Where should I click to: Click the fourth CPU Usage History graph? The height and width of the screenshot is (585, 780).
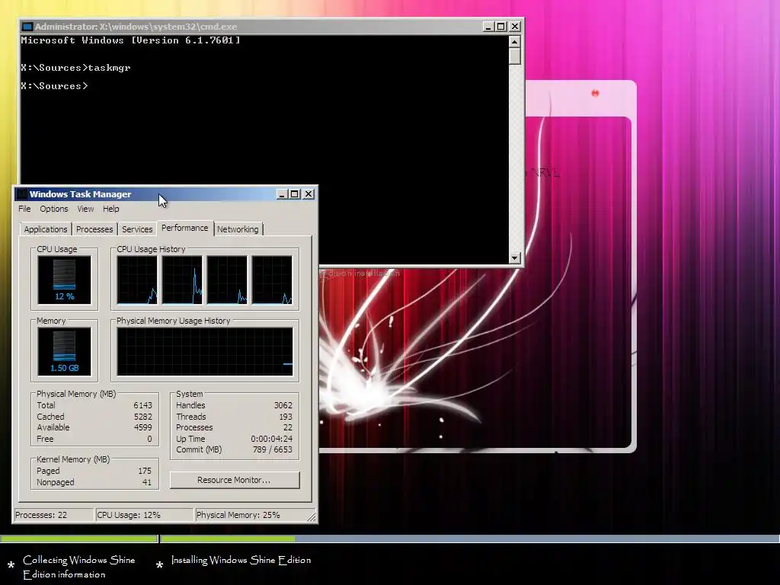(272, 280)
